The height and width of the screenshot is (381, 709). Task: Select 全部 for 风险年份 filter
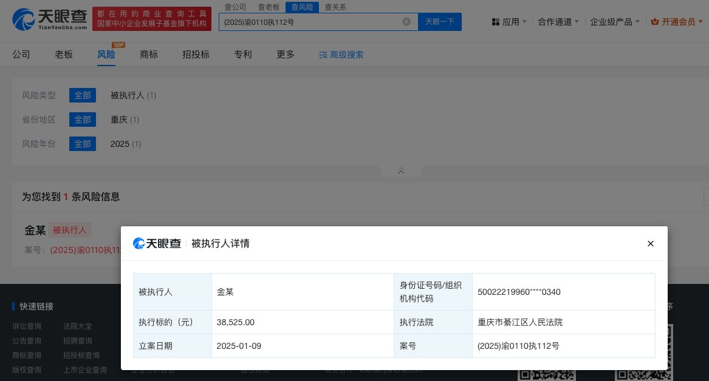(x=82, y=144)
